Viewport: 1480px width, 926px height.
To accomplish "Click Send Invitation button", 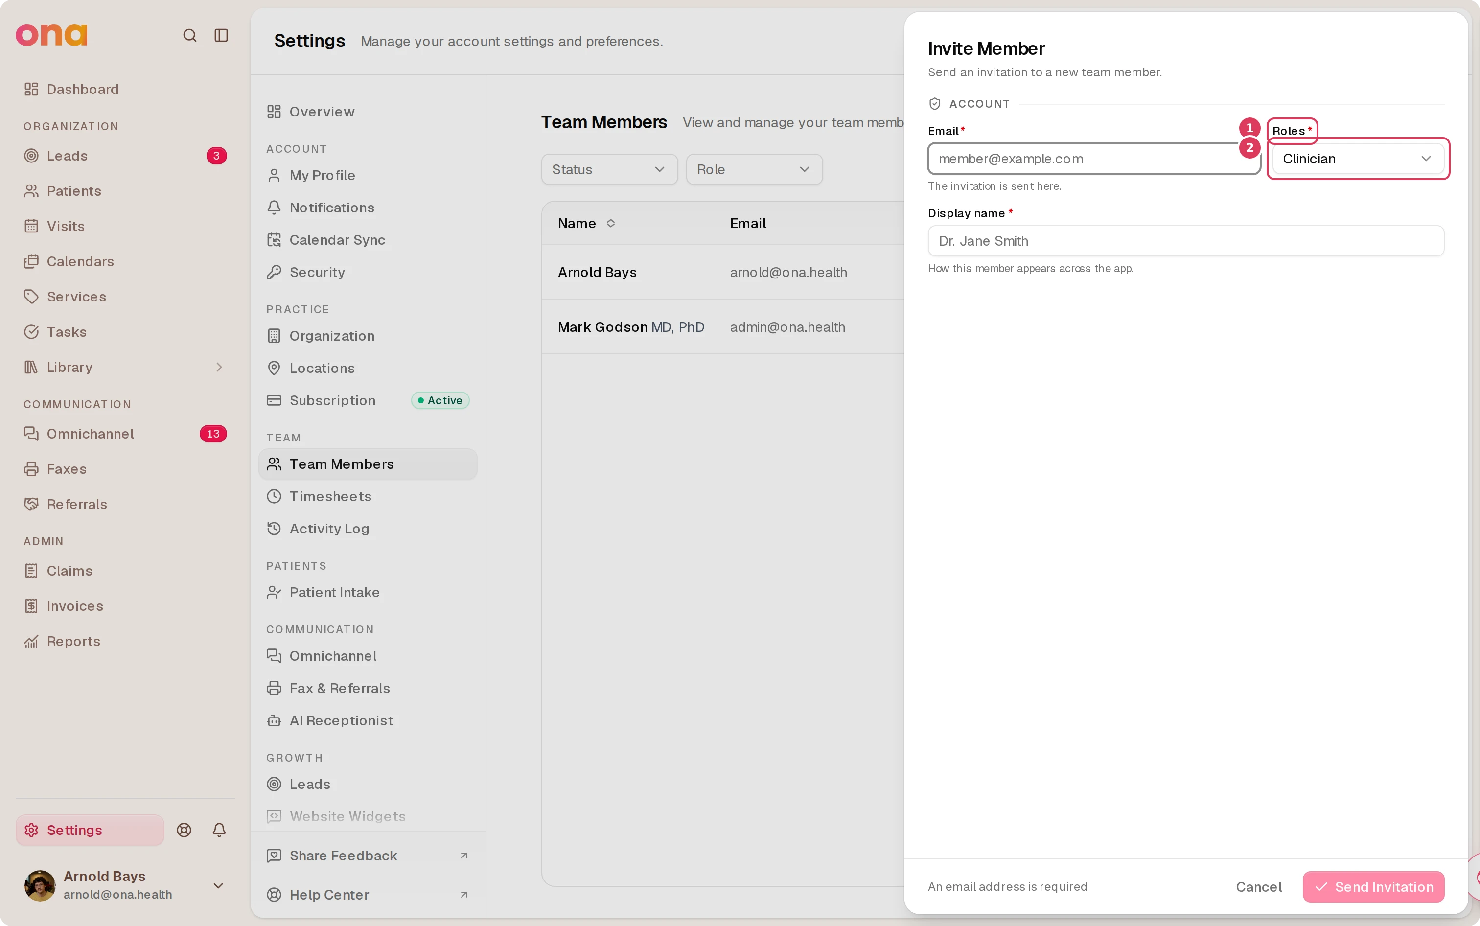I will click(x=1373, y=887).
